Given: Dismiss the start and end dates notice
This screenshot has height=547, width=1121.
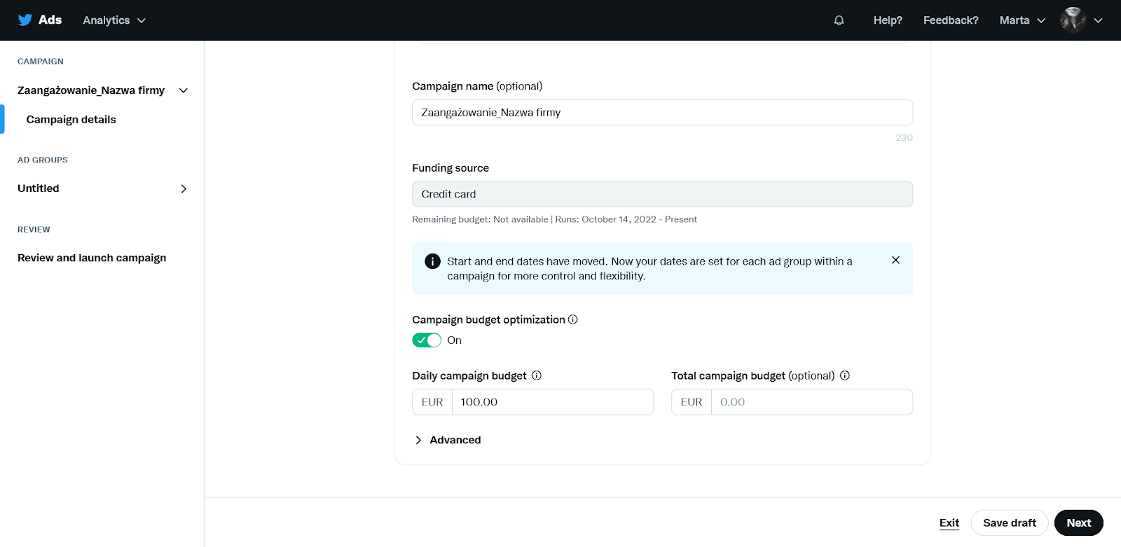Looking at the screenshot, I should click(895, 260).
